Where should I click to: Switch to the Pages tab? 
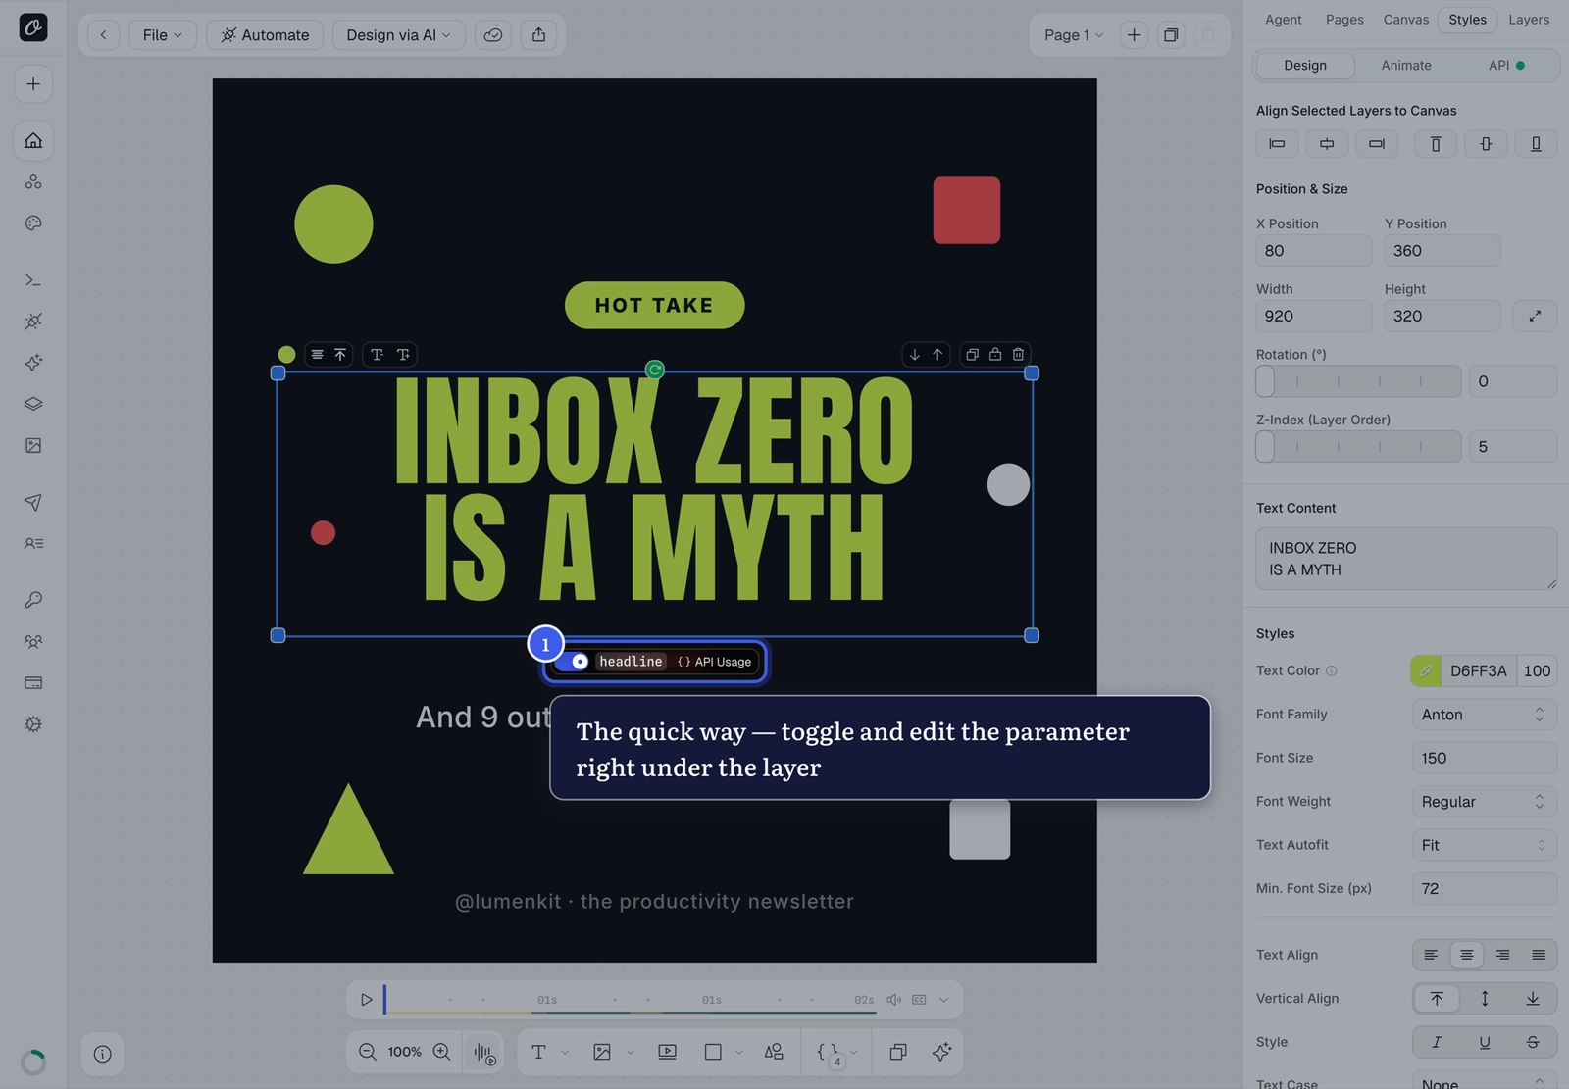pyautogui.click(x=1344, y=20)
